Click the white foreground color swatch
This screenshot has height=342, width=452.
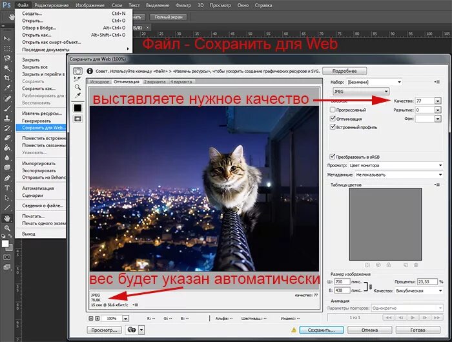point(5,244)
